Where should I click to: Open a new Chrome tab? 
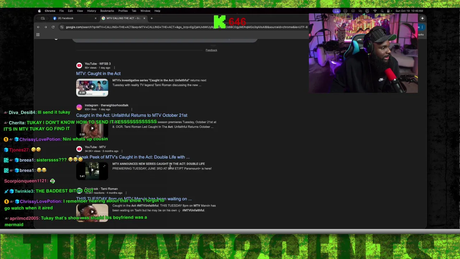(x=152, y=18)
